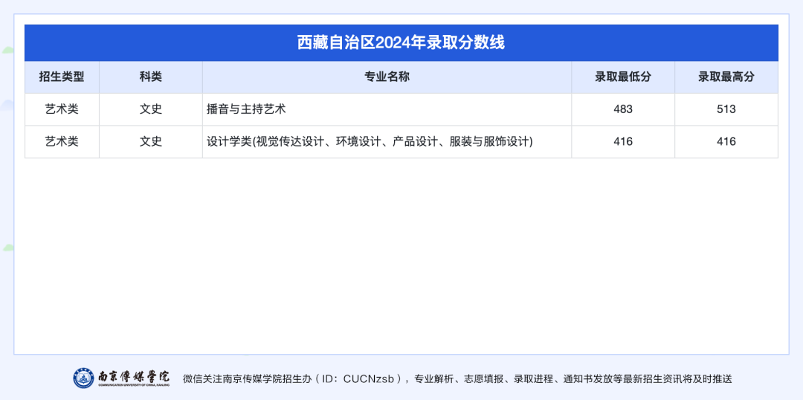Select 艺术类 in the 设计学类 row

pos(62,141)
